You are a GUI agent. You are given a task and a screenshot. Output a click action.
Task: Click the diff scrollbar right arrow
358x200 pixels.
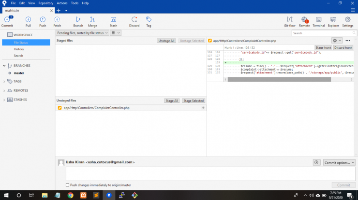[x=351, y=79]
